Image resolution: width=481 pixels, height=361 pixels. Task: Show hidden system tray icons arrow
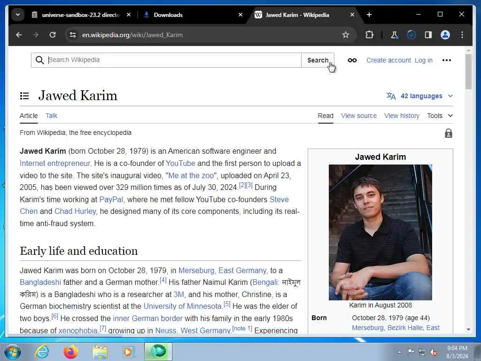(x=399, y=352)
